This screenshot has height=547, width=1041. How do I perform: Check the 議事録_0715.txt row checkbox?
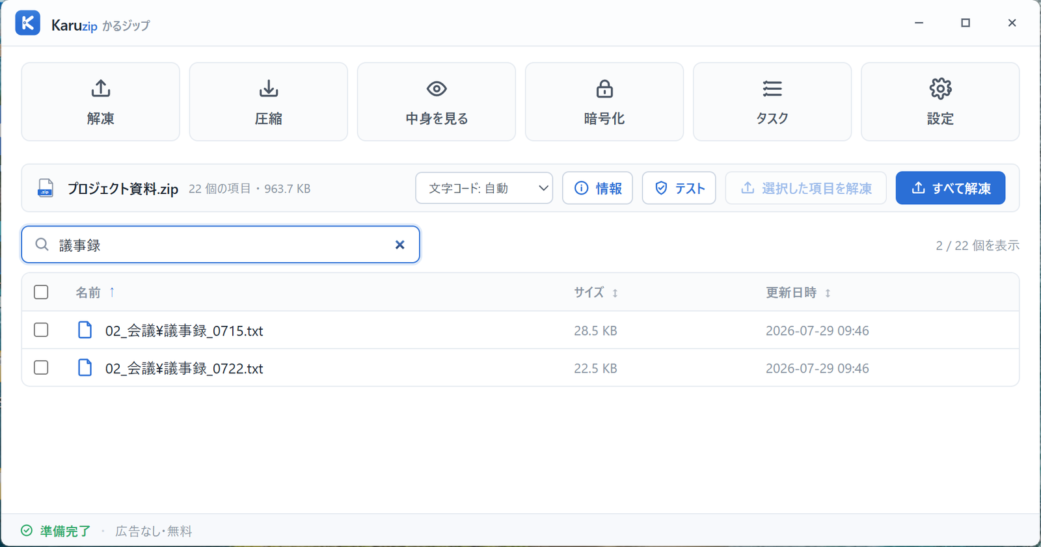tap(41, 330)
